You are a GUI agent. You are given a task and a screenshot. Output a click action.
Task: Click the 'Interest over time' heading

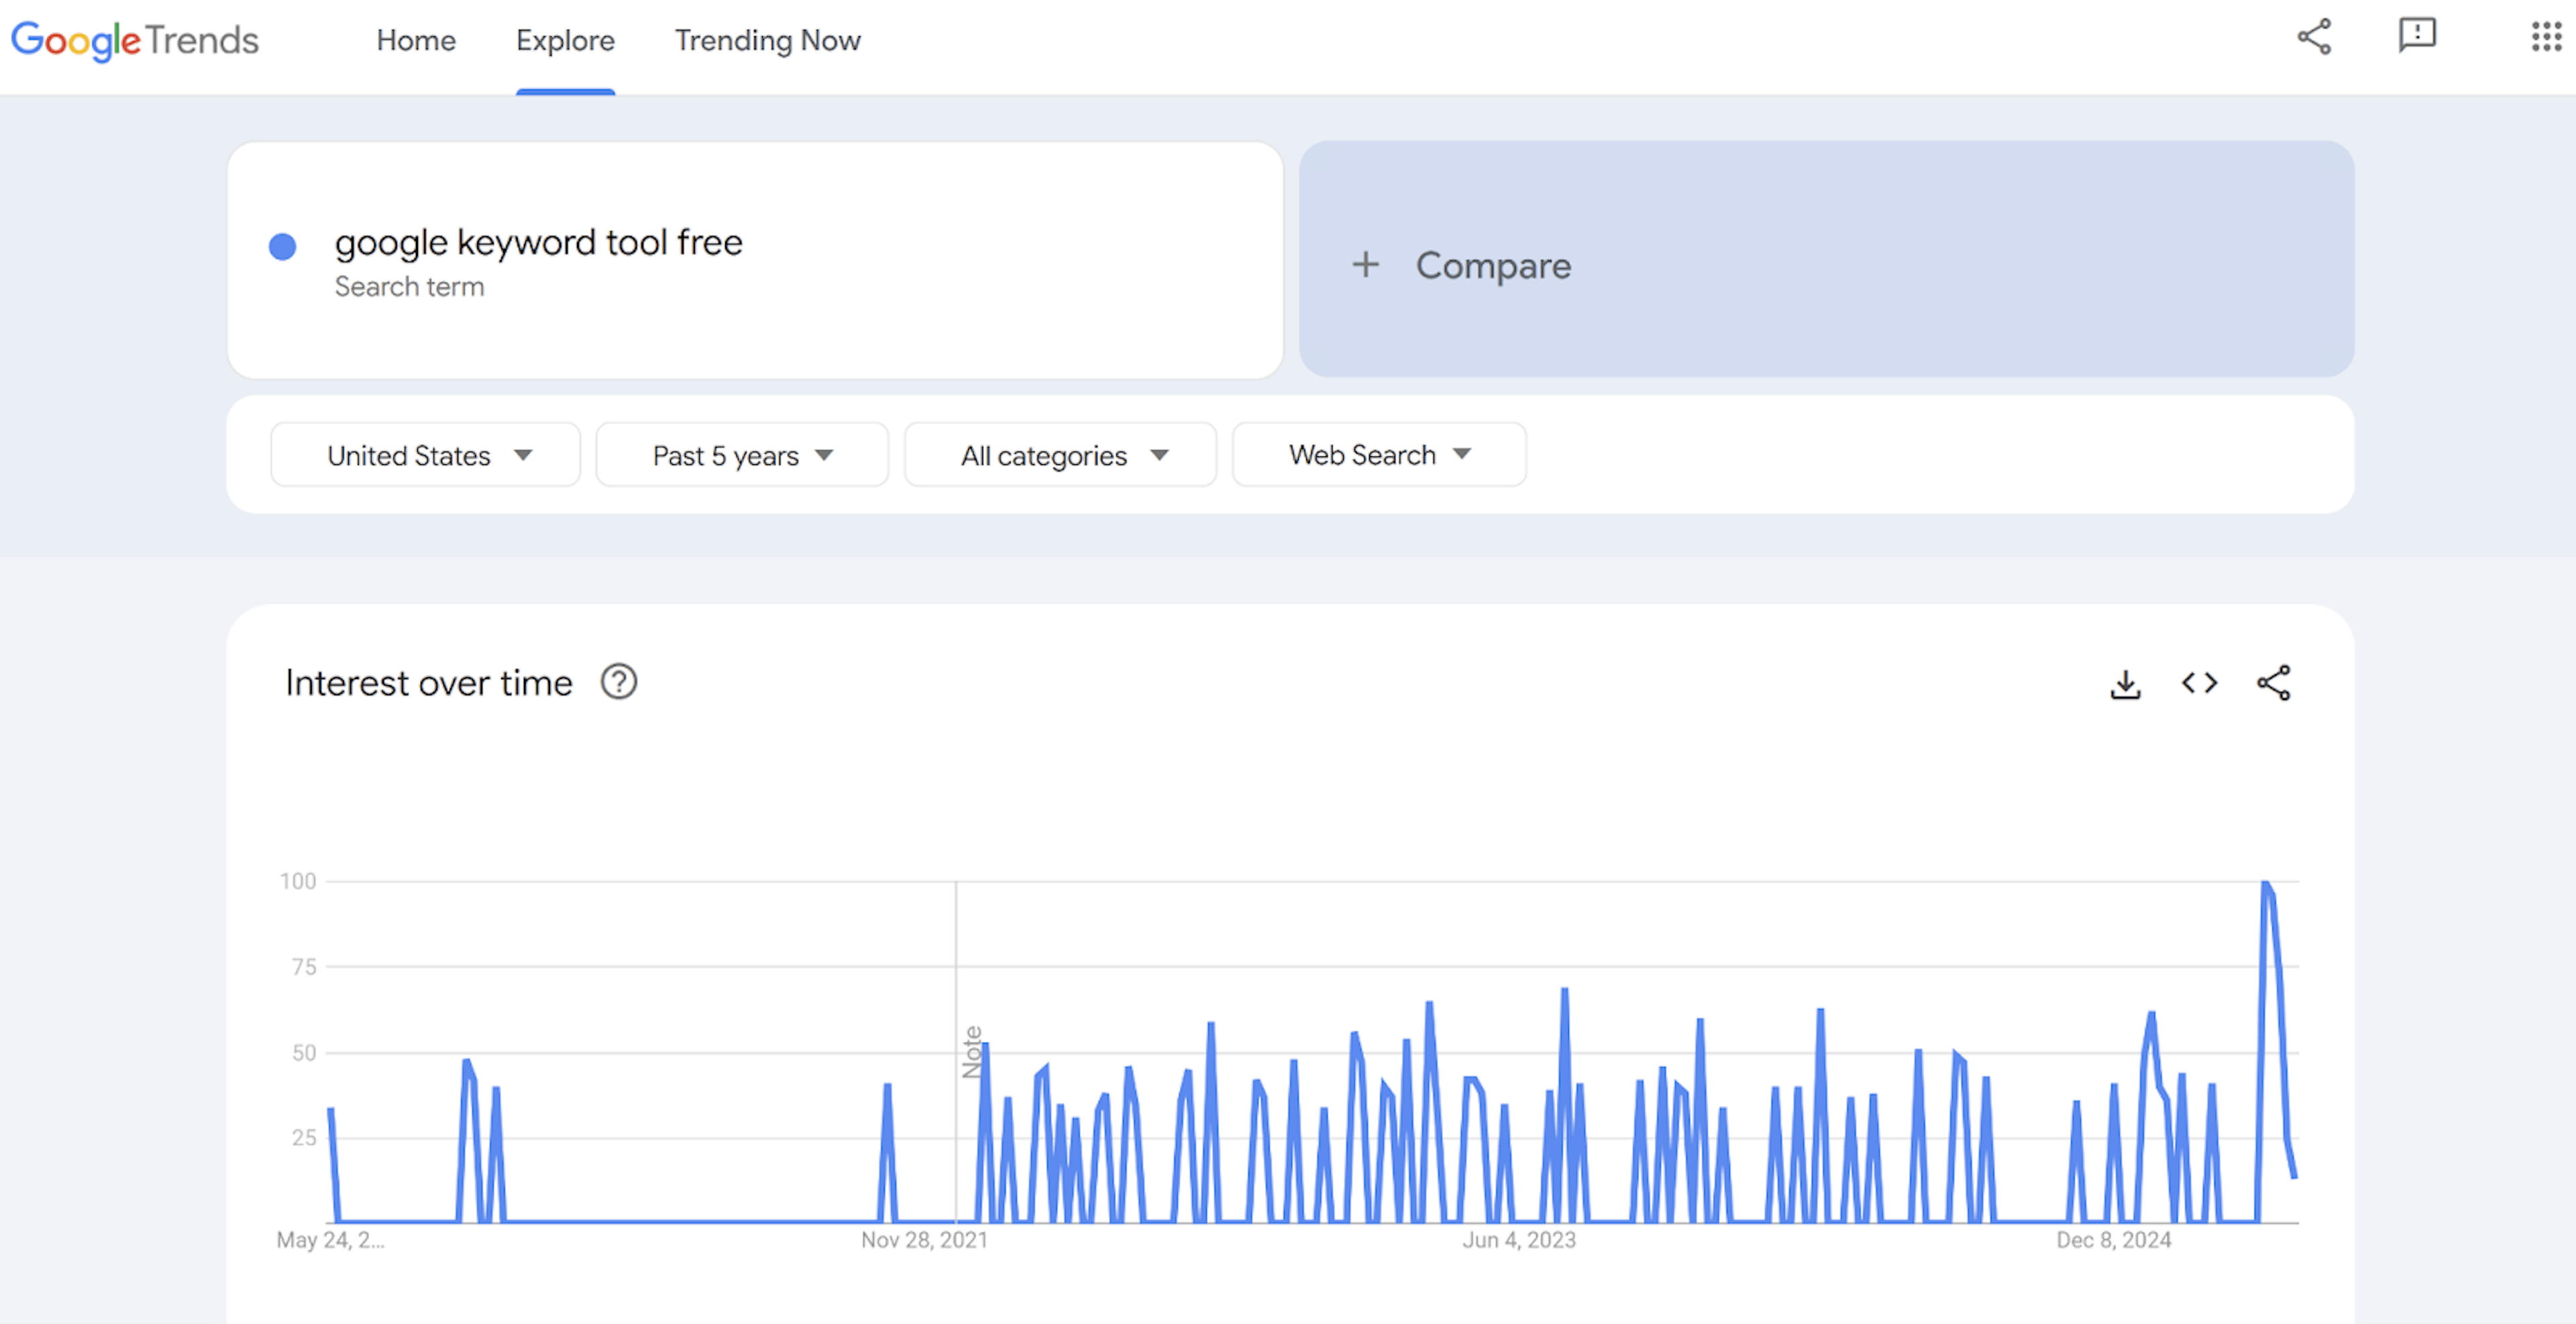click(429, 682)
